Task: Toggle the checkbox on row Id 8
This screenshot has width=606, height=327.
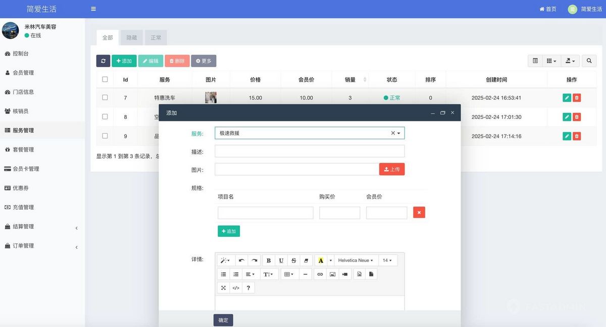Action: (105, 116)
